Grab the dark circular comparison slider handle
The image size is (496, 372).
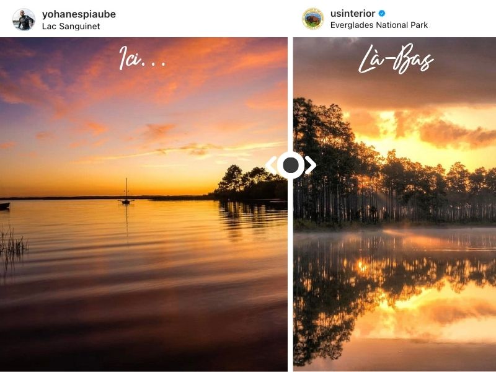coord(291,165)
